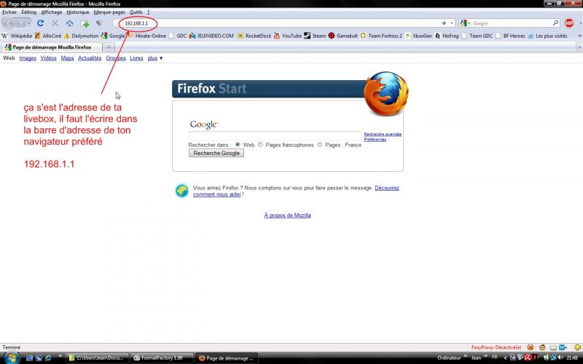
Task: Click the Go arrow in address bar
Action: pyautogui.click(x=444, y=23)
